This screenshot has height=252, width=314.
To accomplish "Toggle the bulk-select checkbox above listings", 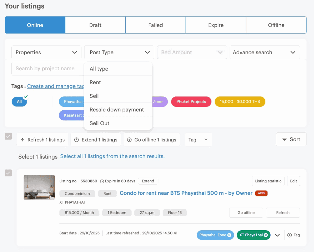I will (8, 136).
